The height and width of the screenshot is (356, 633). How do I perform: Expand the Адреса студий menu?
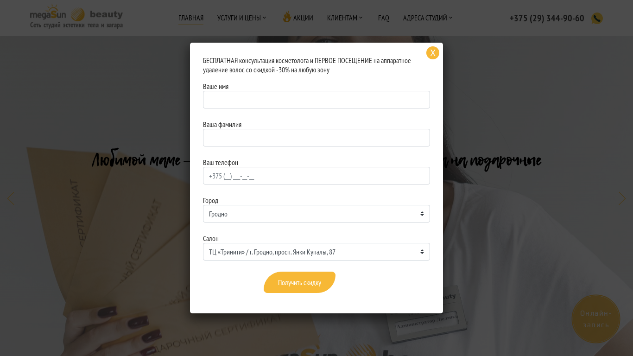(428, 18)
